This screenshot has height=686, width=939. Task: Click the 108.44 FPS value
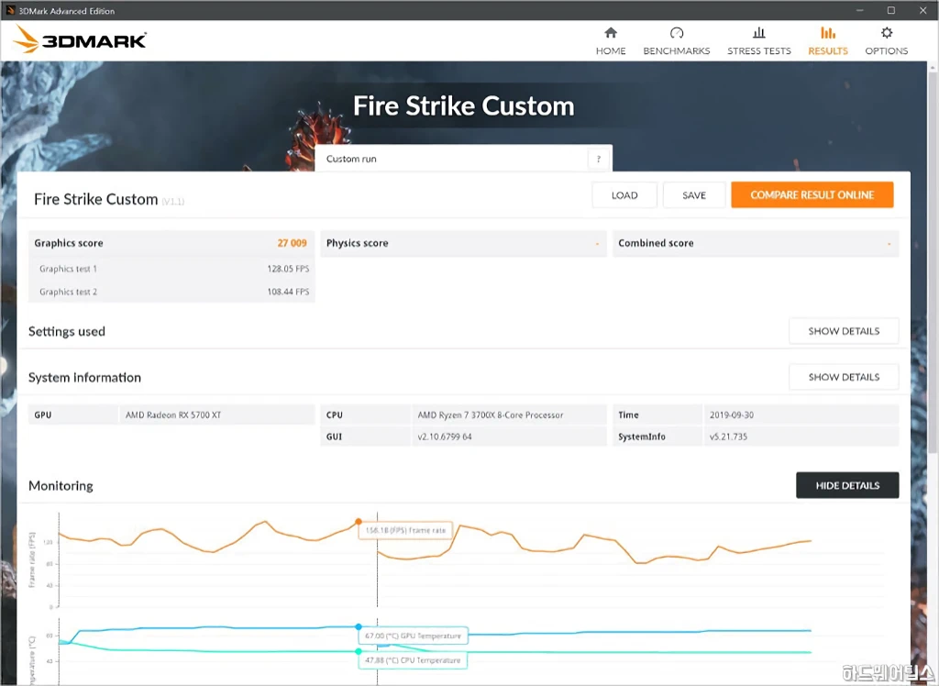288,292
